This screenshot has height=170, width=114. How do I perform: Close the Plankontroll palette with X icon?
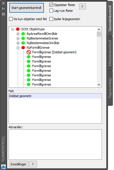coord(3,3)
